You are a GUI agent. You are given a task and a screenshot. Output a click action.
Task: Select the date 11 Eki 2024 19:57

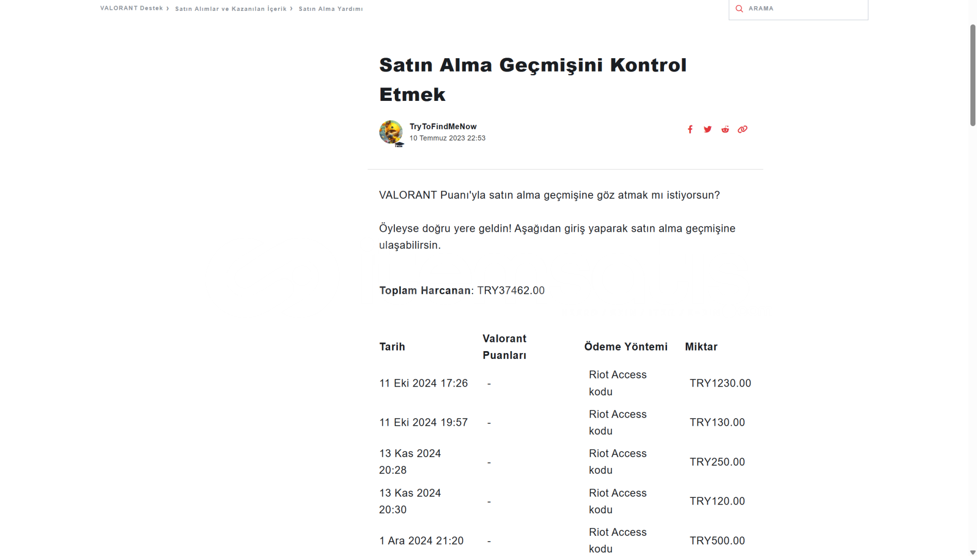click(424, 422)
